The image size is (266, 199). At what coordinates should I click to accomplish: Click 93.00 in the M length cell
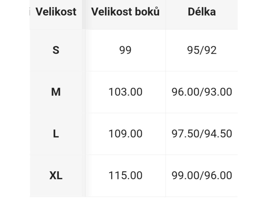[218, 92]
